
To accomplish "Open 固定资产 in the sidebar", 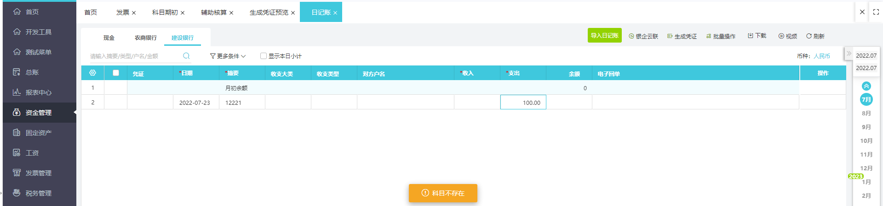I will 38,133.
